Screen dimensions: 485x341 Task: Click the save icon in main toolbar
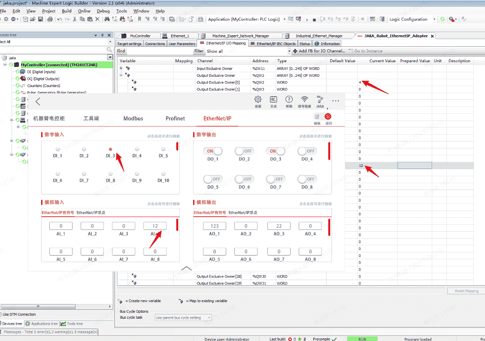pyautogui.click(x=40, y=19)
